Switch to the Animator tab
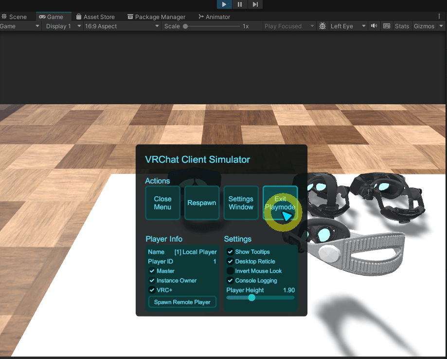This screenshot has width=447, height=359. pyautogui.click(x=214, y=17)
